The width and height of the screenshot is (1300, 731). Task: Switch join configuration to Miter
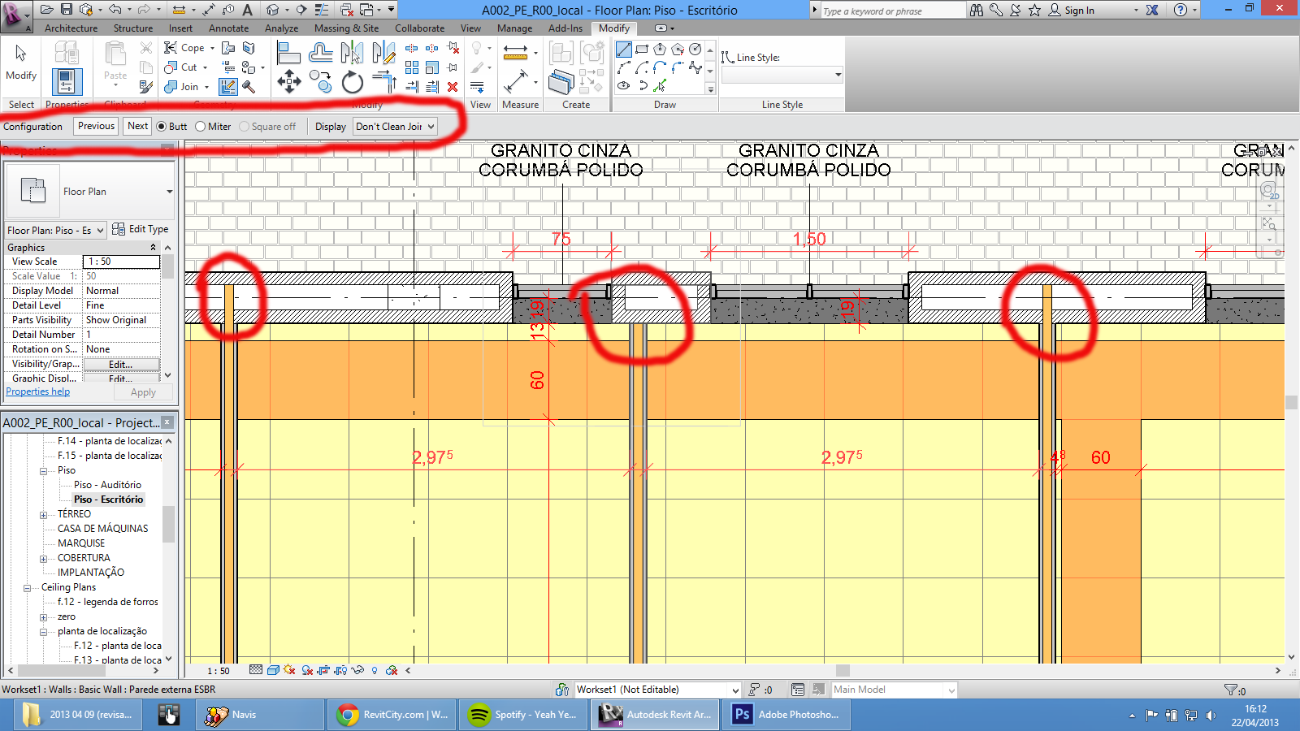pos(200,126)
